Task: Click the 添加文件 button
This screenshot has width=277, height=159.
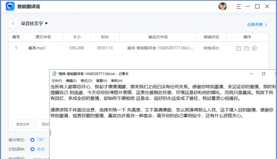Action: click(x=23, y=124)
